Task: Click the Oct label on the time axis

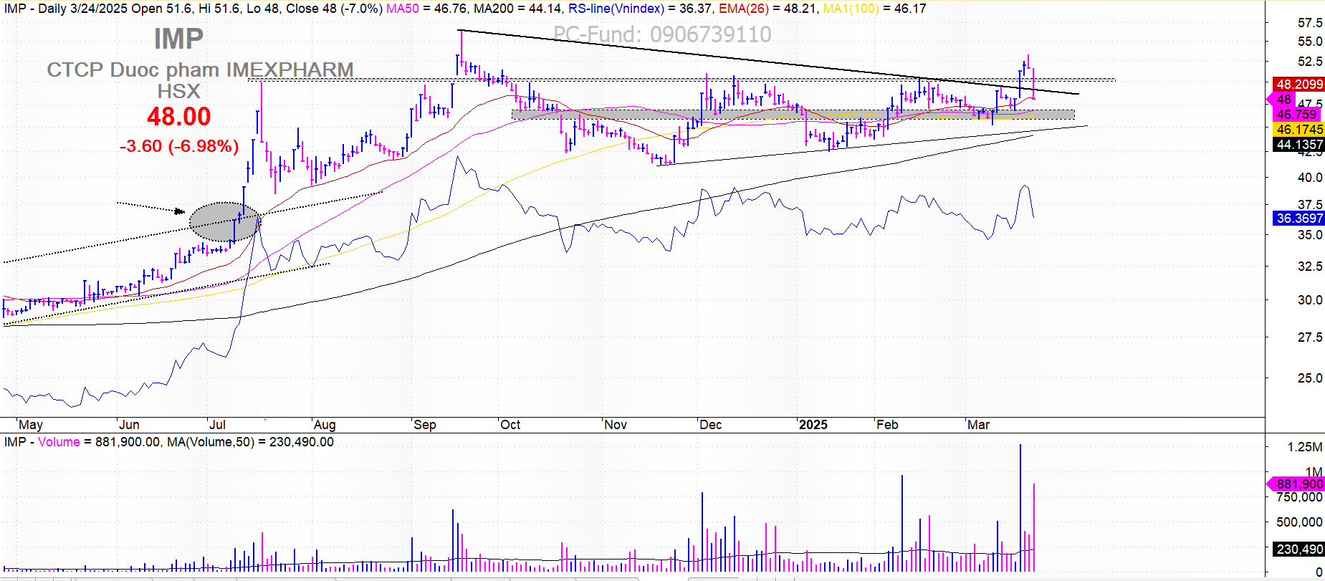Action: pyautogui.click(x=510, y=425)
